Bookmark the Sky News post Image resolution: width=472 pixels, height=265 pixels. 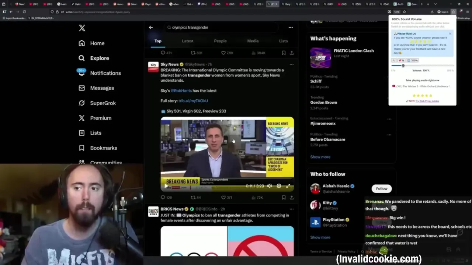284,198
